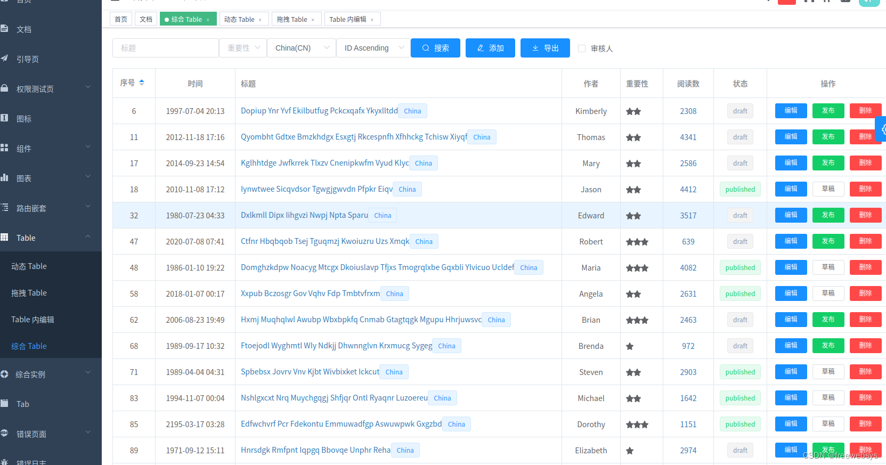Open the China(CN) type dropdown
The width and height of the screenshot is (886, 465).
coord(302,48)
